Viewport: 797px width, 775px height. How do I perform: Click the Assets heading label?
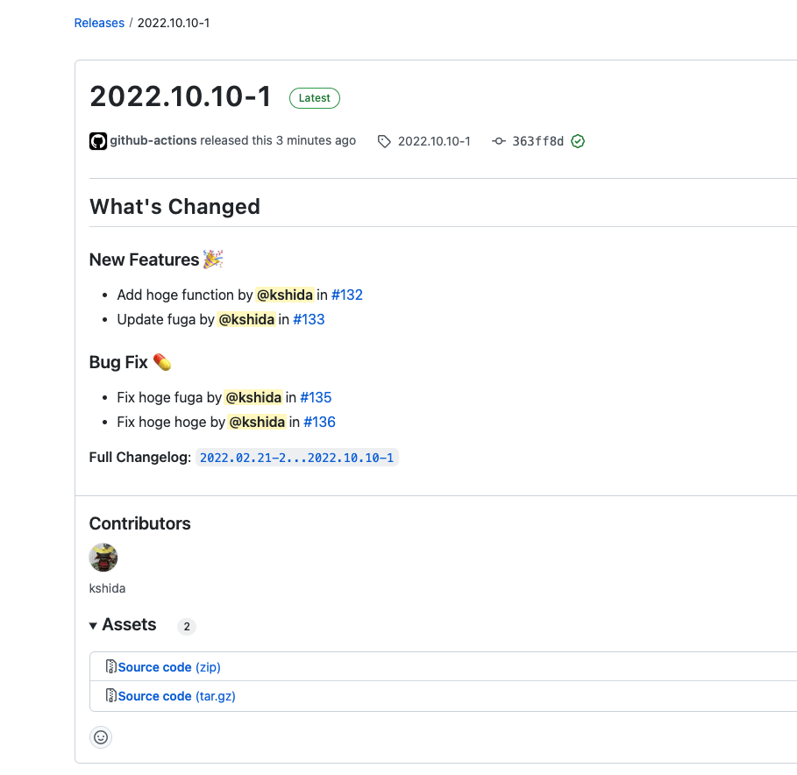129,624
